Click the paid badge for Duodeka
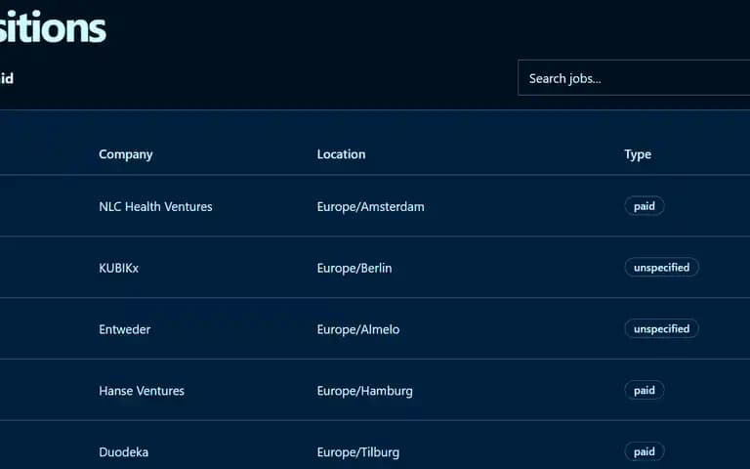 click(645, 451)
